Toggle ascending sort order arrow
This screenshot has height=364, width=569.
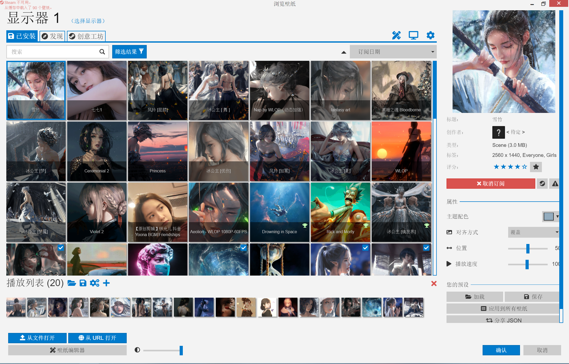[344, 52]
